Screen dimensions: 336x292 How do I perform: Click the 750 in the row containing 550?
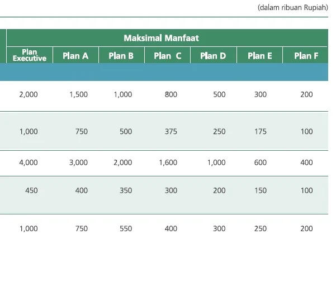82,229
